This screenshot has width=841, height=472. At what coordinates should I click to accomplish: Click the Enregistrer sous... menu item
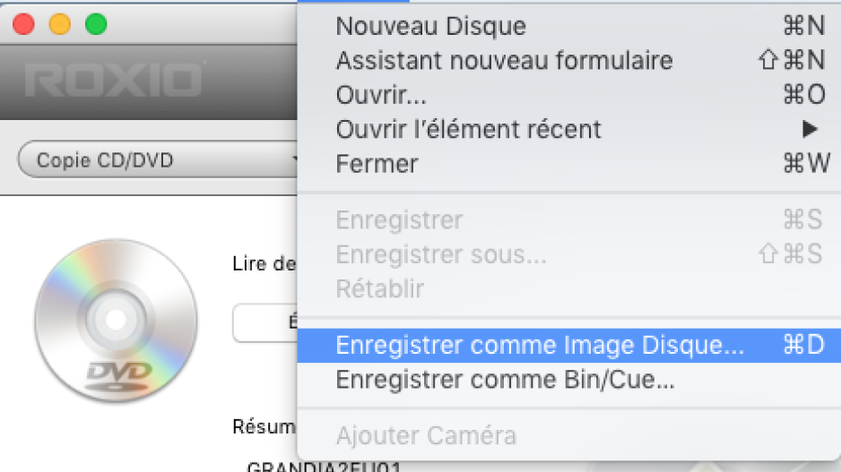click(569, 254)
